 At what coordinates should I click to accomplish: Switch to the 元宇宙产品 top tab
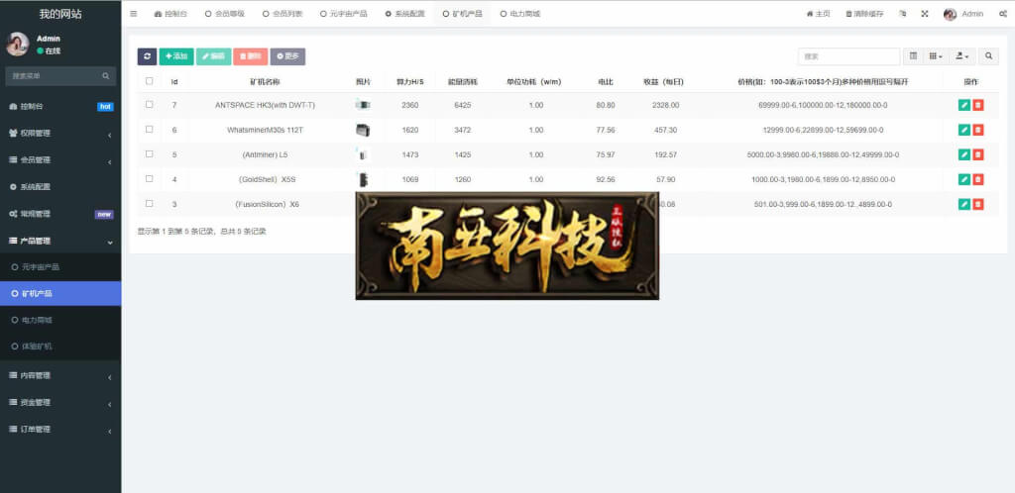(344, 14)
